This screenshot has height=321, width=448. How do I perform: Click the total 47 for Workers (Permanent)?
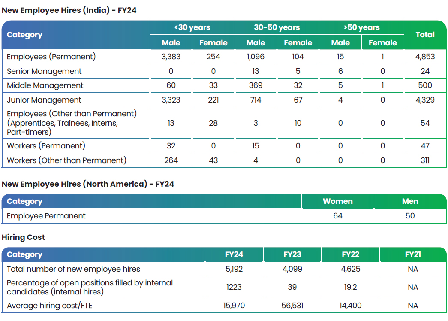click(425, 146)
